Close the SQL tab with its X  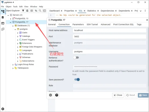pos(84,11)
